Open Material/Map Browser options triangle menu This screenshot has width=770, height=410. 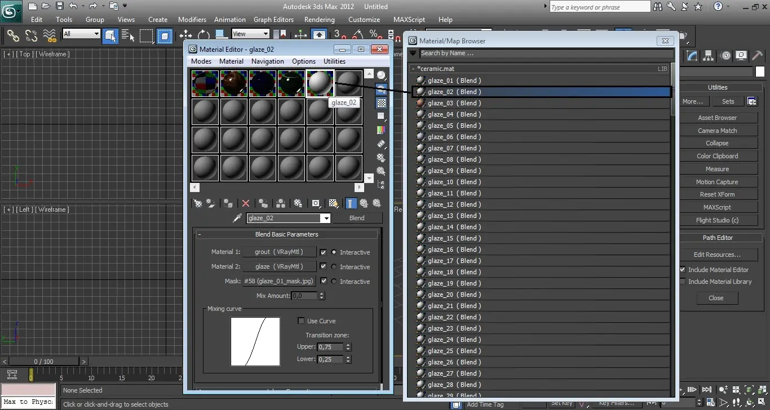click(413, 54)
